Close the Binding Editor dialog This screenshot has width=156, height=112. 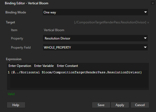coord(153,3)
